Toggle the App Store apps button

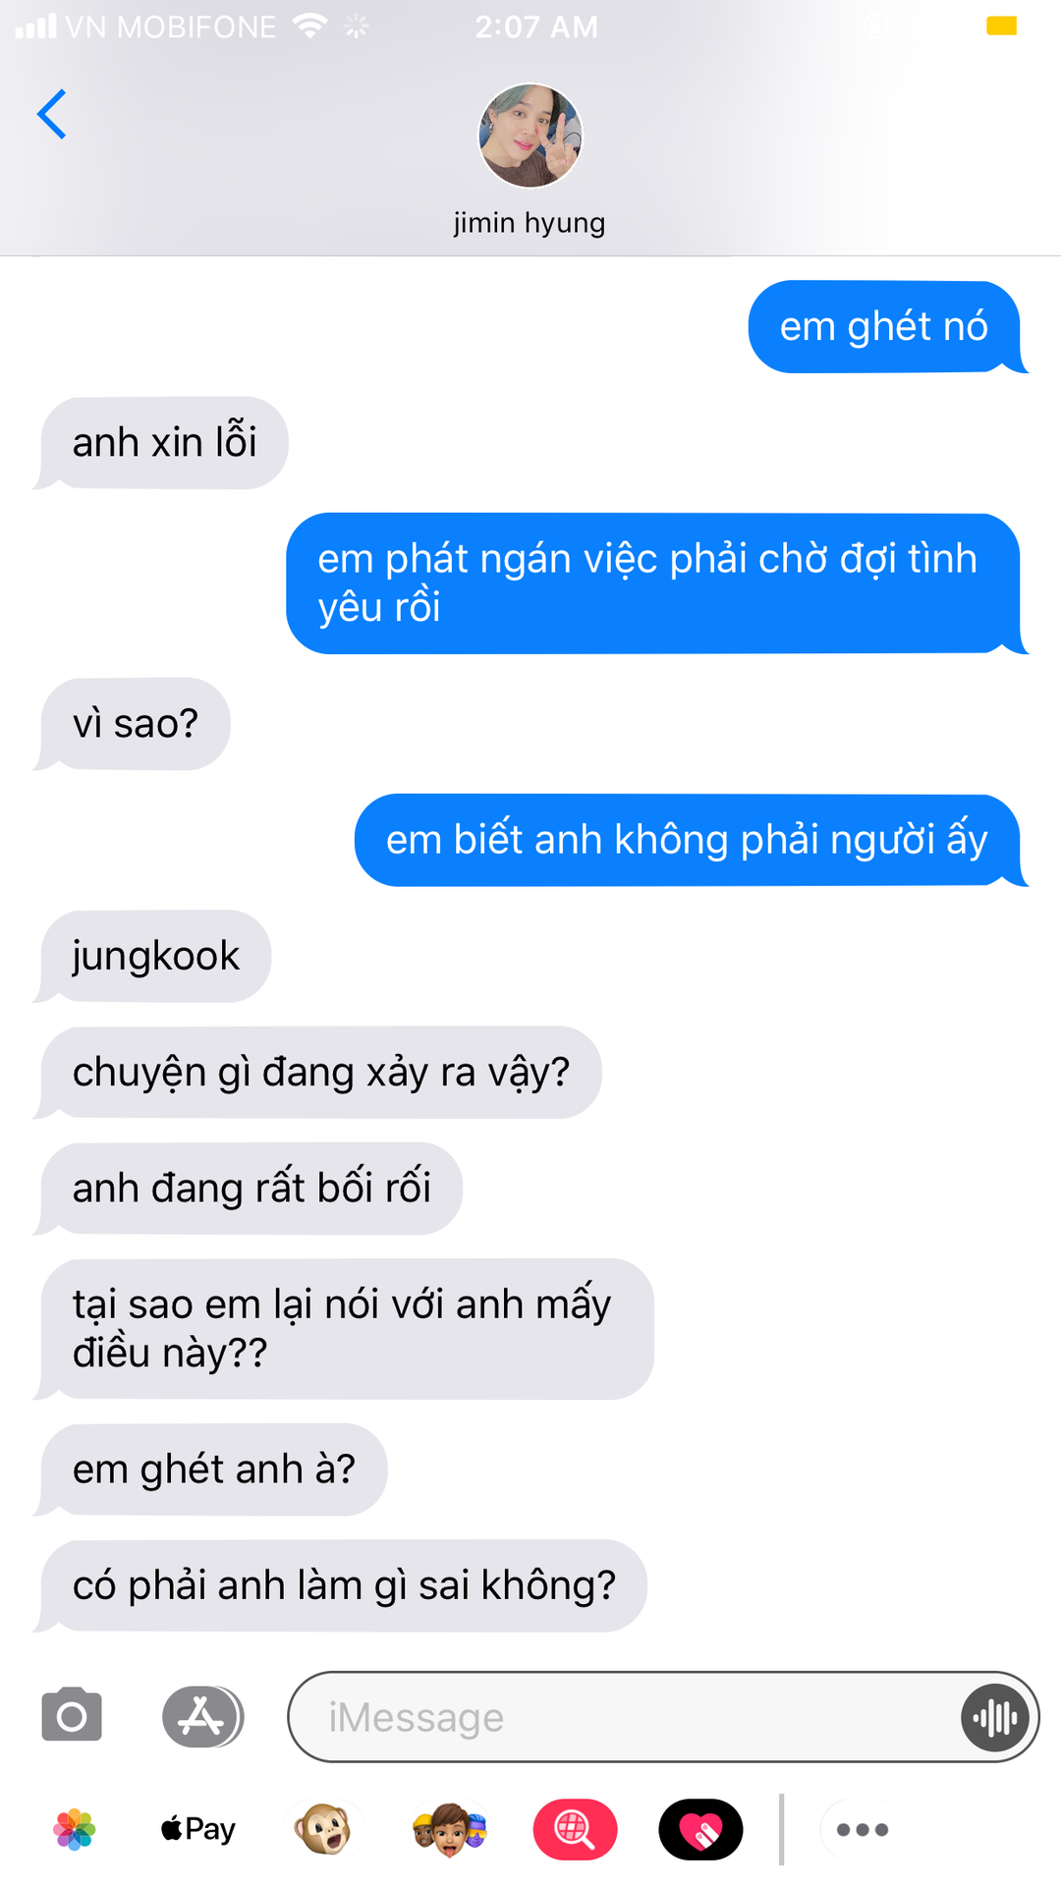[x=201, y=1716]
